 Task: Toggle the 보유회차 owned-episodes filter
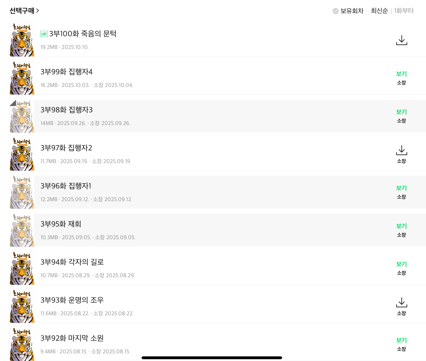pyautogui.click(x=348, y=11)
